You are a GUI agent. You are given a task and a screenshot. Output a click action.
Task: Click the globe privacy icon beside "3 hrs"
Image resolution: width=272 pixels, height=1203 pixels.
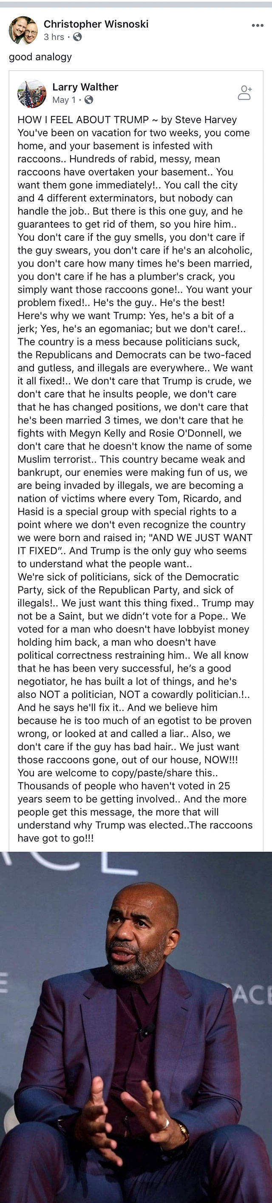(78, 37)
